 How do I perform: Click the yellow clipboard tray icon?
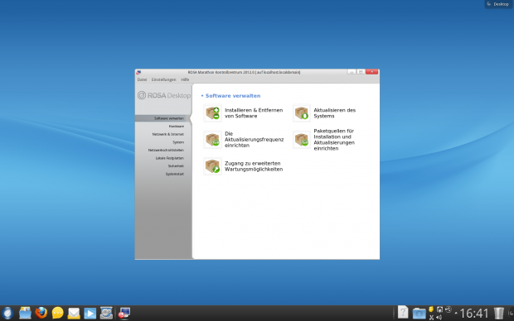coord(431,309)
